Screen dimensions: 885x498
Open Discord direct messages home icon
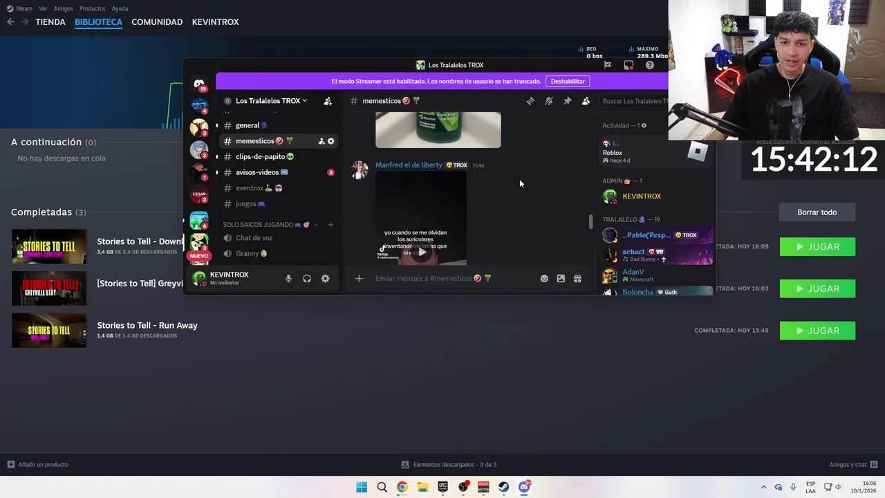click(x=199, y=84)
